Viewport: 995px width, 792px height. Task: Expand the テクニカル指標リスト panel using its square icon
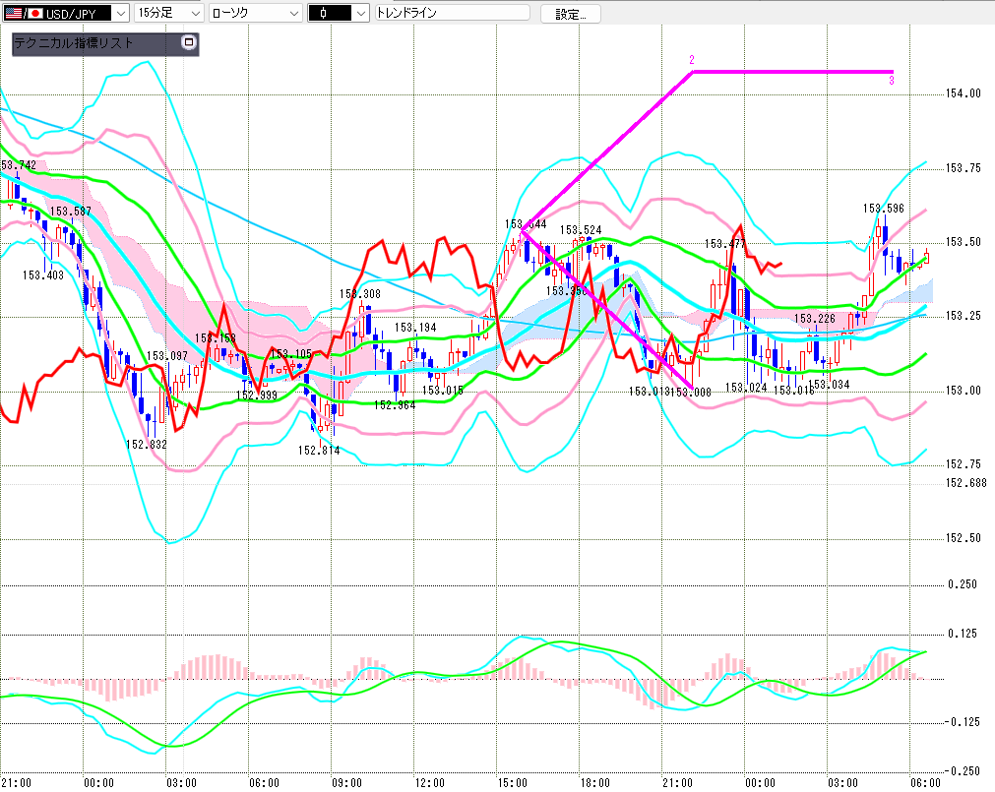(x=189, y=43)
